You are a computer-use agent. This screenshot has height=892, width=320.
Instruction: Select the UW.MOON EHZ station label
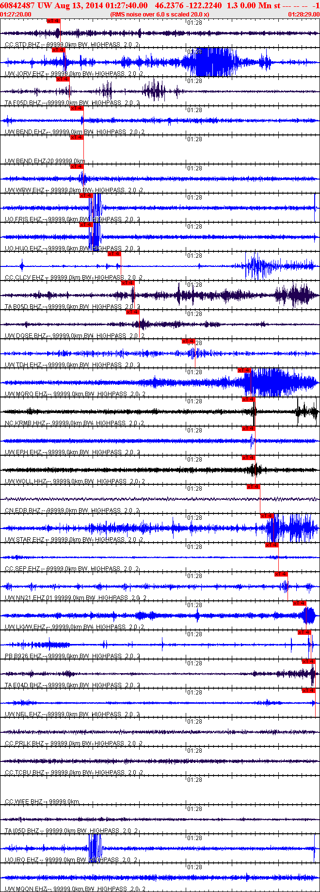[x=26, y=889]
